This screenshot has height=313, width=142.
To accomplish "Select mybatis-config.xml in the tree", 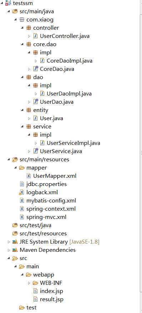I will click(51, 201).
